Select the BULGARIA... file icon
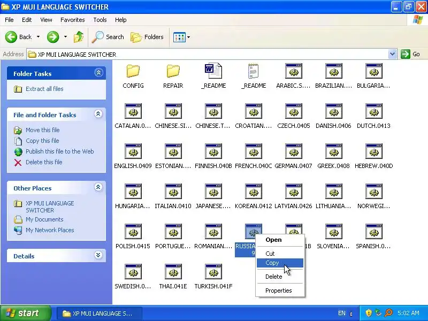428x321 pixels. 373,71
